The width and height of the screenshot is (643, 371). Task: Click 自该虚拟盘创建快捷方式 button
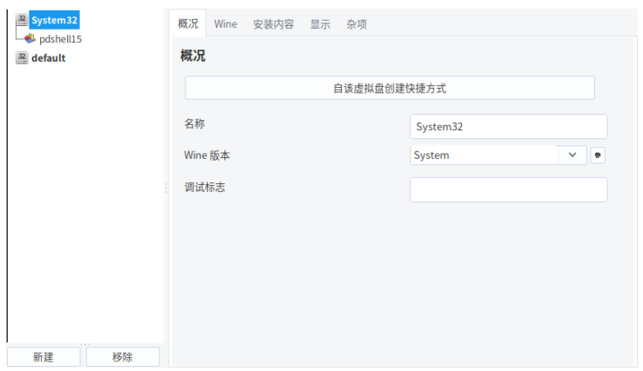[x=390, y=88]
